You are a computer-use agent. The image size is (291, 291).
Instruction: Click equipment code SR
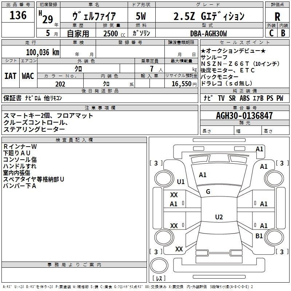[232, 98]
